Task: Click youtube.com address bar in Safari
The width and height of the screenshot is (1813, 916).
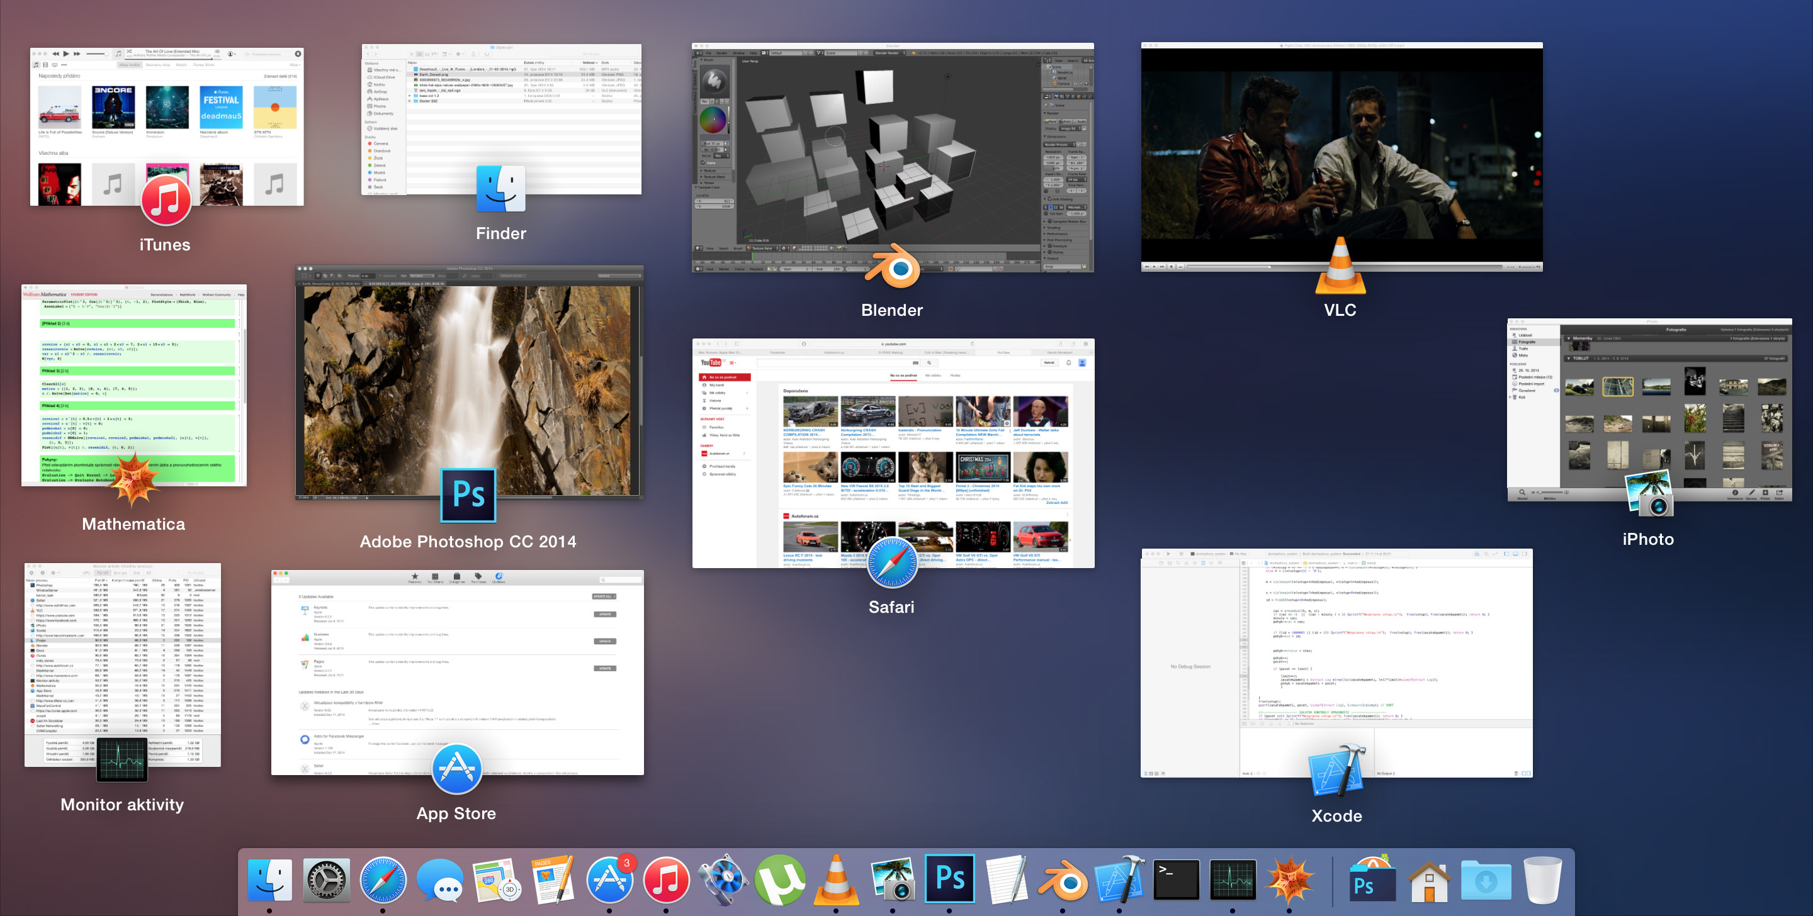Action: (x=893, y=344)
